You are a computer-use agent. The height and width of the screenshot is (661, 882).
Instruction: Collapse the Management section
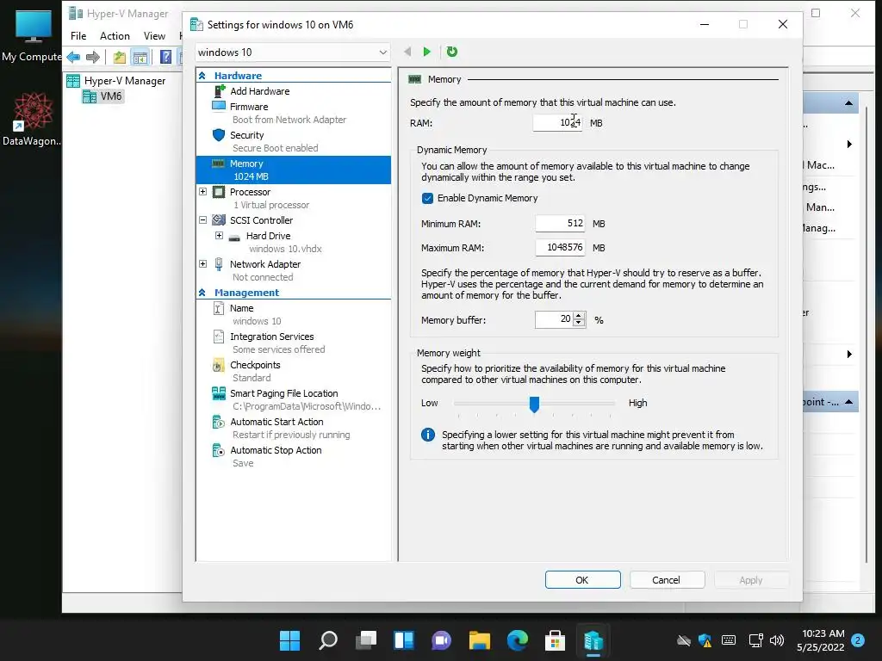pos(202,293)
